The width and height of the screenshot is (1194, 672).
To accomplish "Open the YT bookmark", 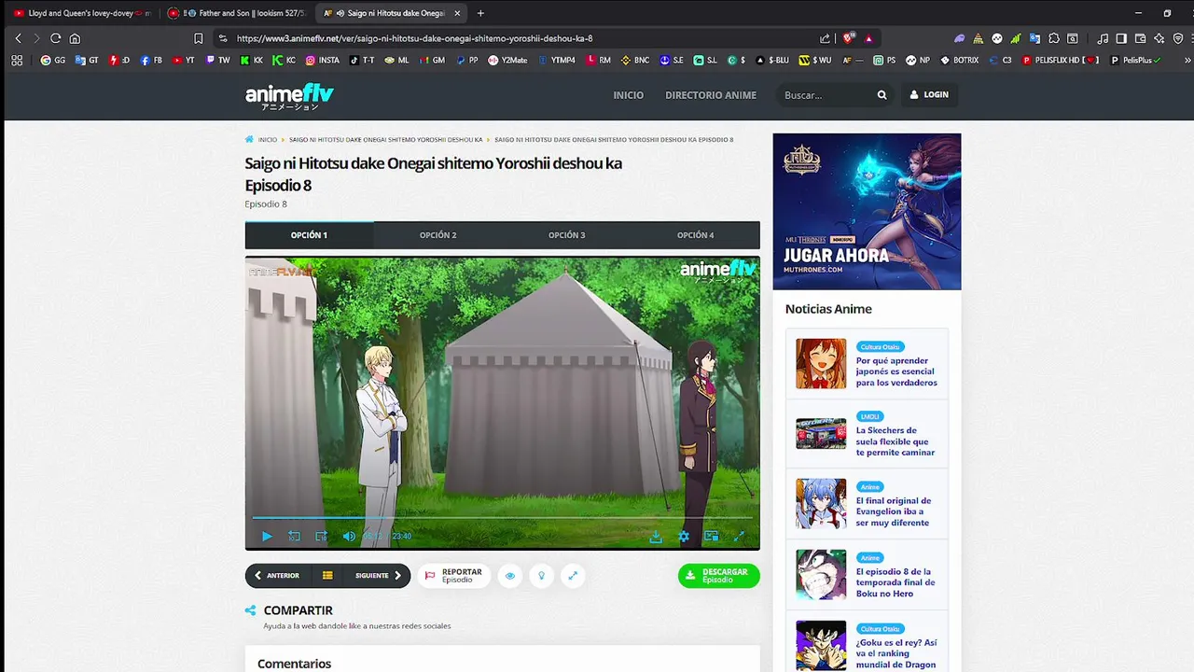I will (184, 61).
